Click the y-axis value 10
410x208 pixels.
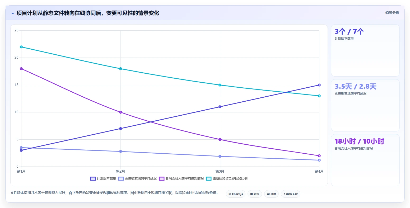16,112
